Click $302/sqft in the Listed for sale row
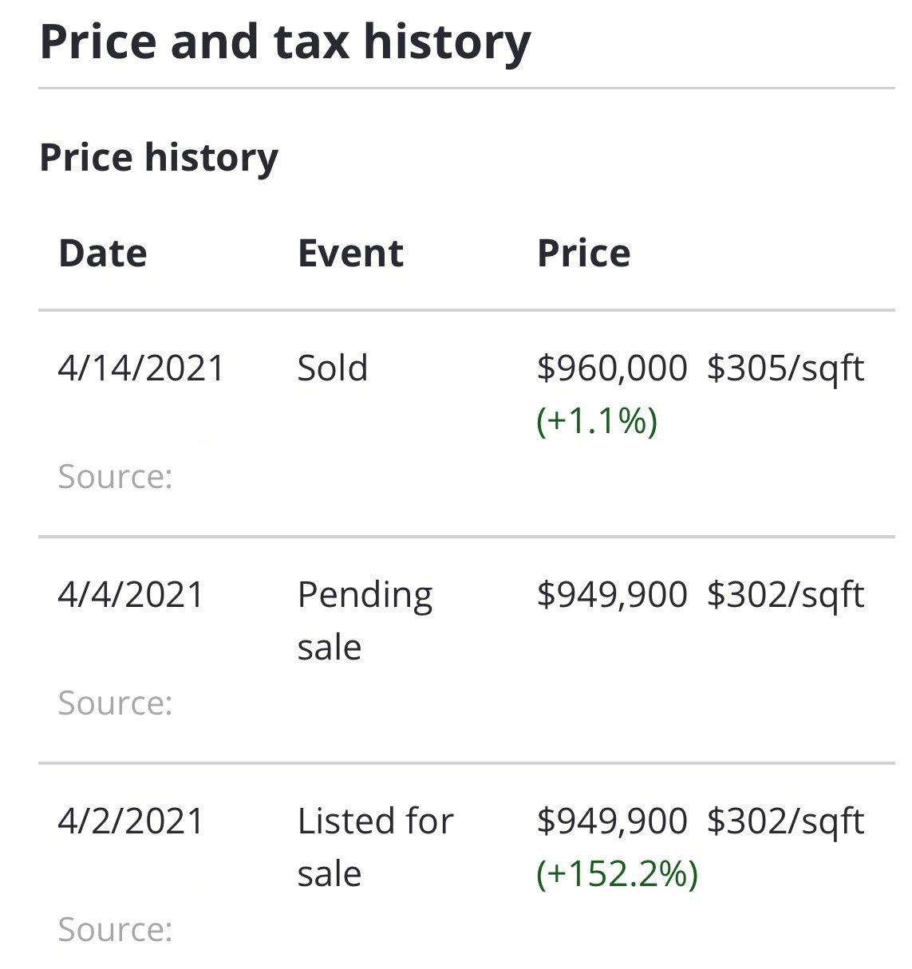 785,821
